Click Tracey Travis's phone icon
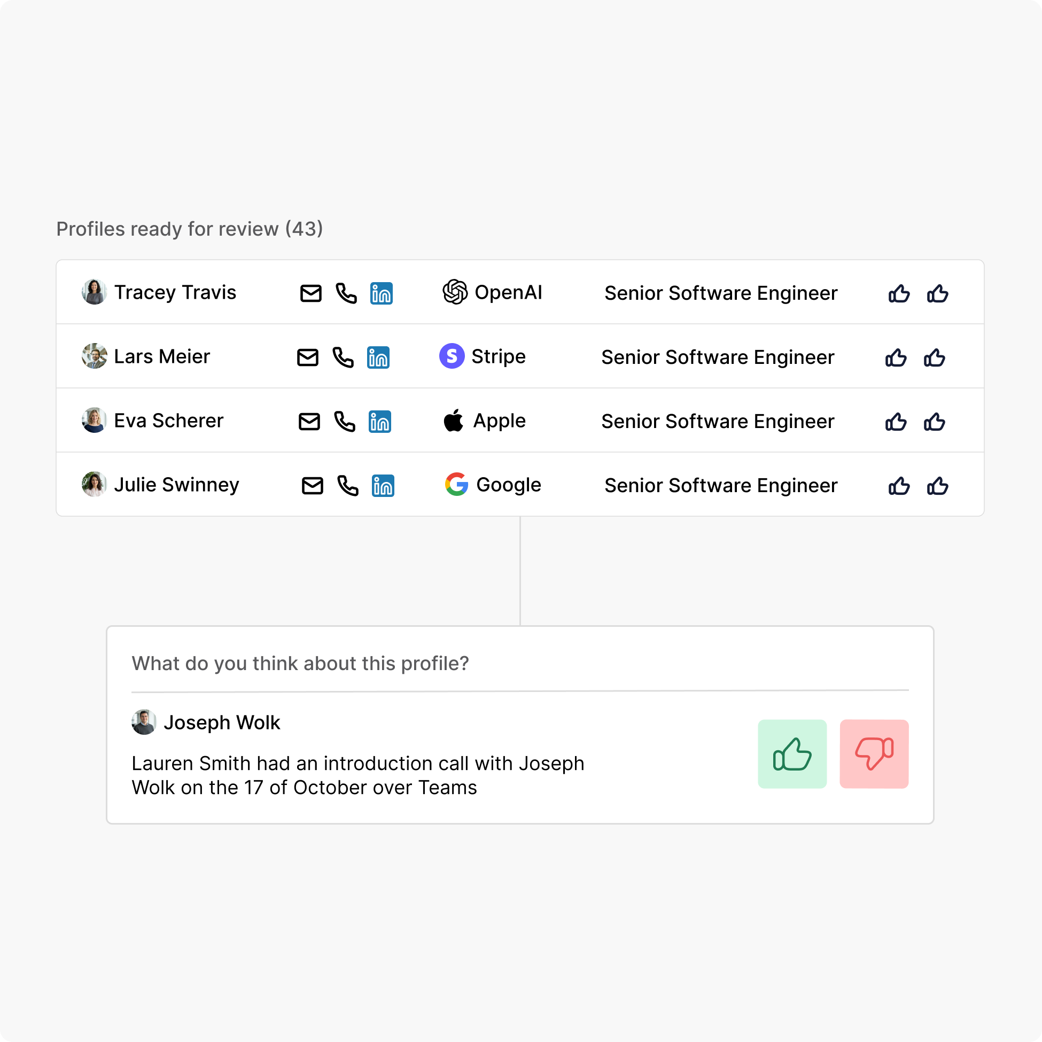This screenshot has width=1042, height=1042. click(346, 294)
